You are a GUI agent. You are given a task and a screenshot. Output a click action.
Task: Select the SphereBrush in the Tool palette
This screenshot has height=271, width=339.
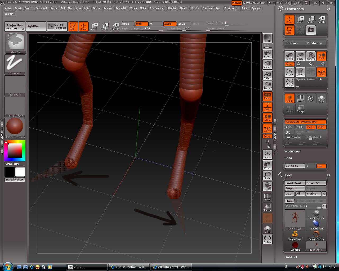(x=316, y=213)
